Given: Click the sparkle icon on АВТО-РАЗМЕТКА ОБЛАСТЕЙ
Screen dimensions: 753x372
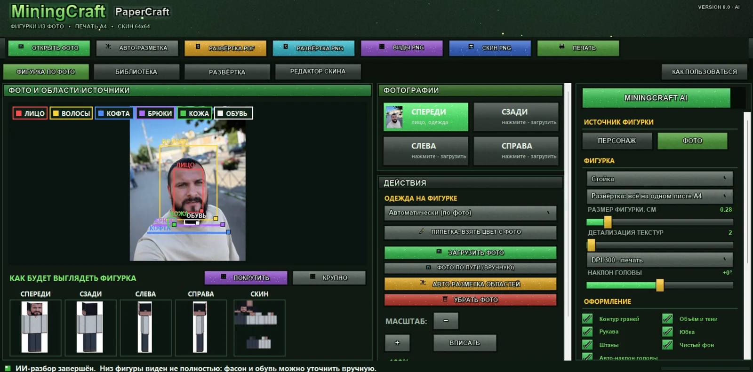Looking at the screenshot, I should tap(423, 283).
